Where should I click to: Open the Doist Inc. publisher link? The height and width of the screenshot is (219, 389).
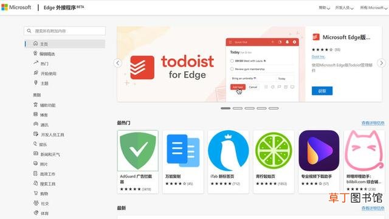[x=318, y=57]
